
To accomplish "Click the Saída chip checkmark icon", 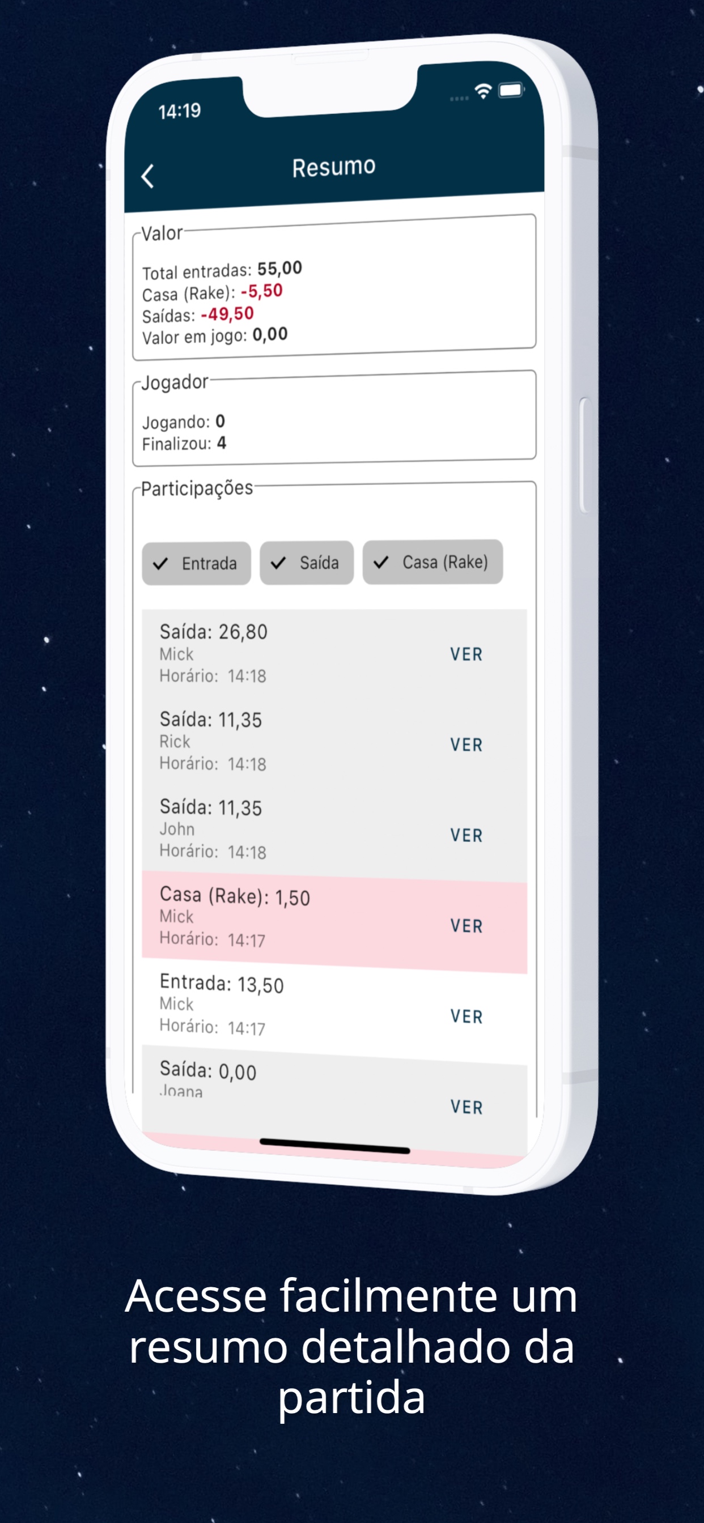I will [278, 563].
